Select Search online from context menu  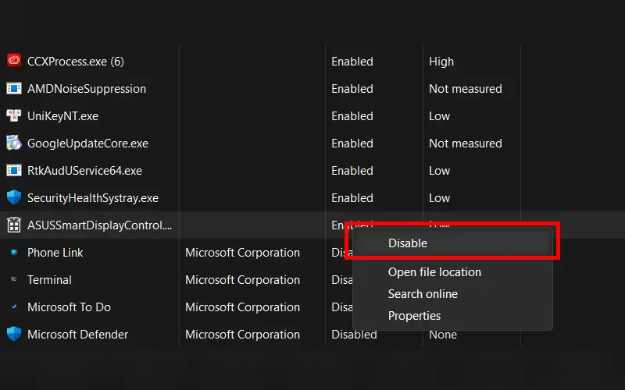tap(423, 294)
